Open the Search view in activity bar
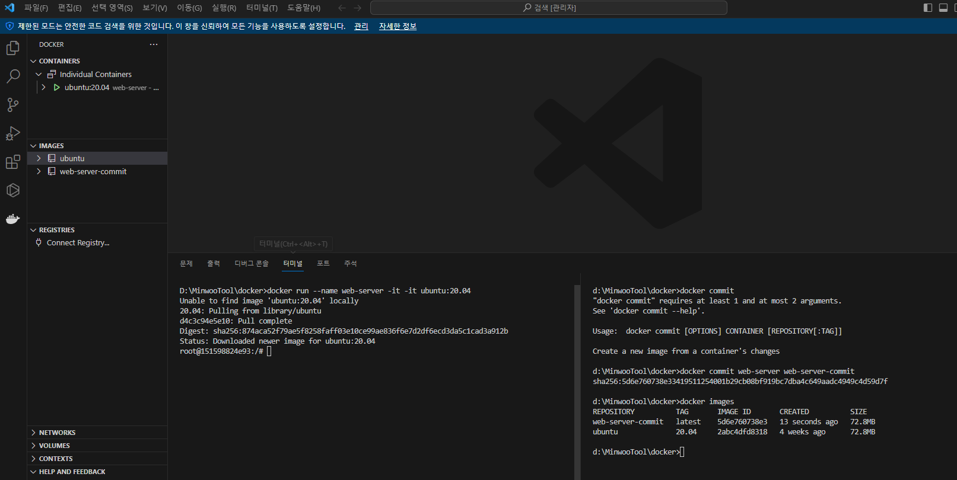Screen dimensions: 957x480 [x=13, y=76]
